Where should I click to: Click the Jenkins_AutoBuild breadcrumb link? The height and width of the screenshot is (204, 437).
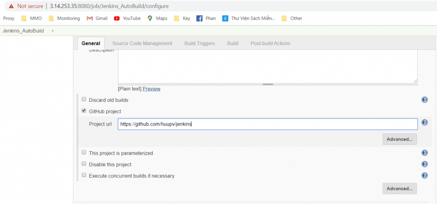click(x=23, y=31)
